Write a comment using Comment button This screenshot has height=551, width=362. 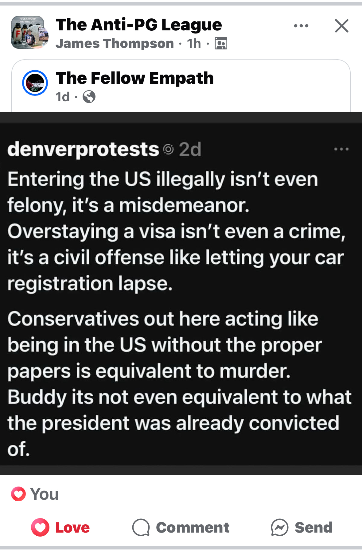(x=193, y=527)
